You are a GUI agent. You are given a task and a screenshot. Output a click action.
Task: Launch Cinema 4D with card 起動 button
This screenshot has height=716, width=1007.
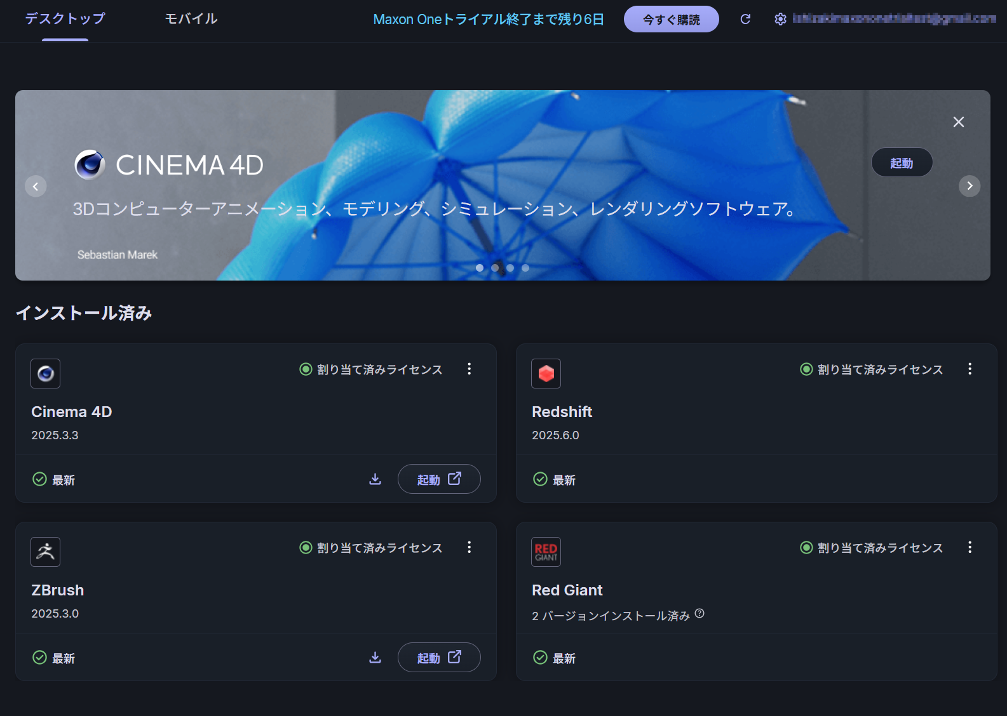click(439, 479)
